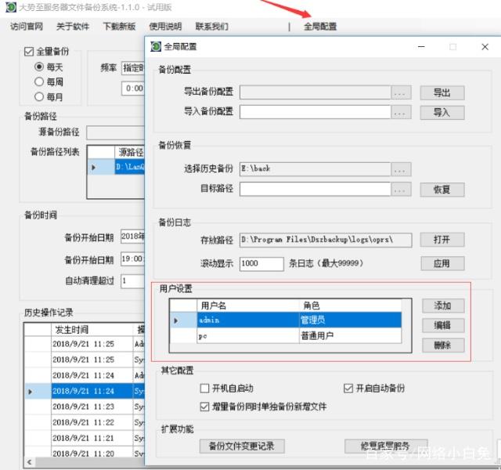Click 编辑 to edit selected user

[443, 326]
